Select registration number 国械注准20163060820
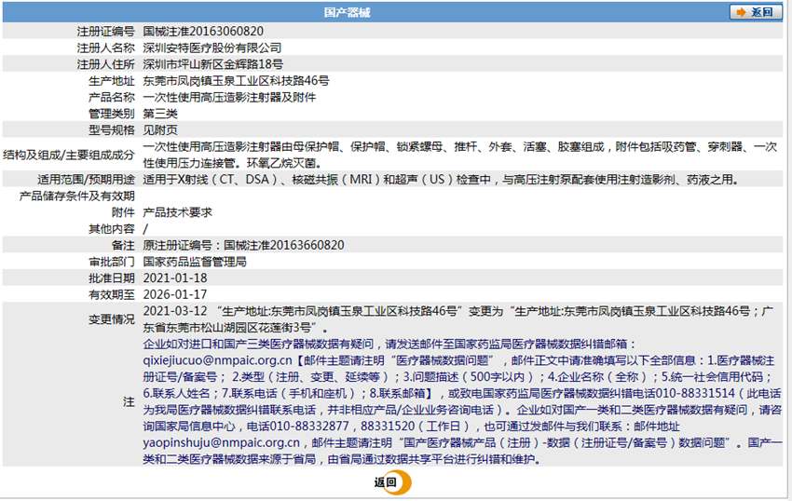The image size is (792, 501). 203,32
